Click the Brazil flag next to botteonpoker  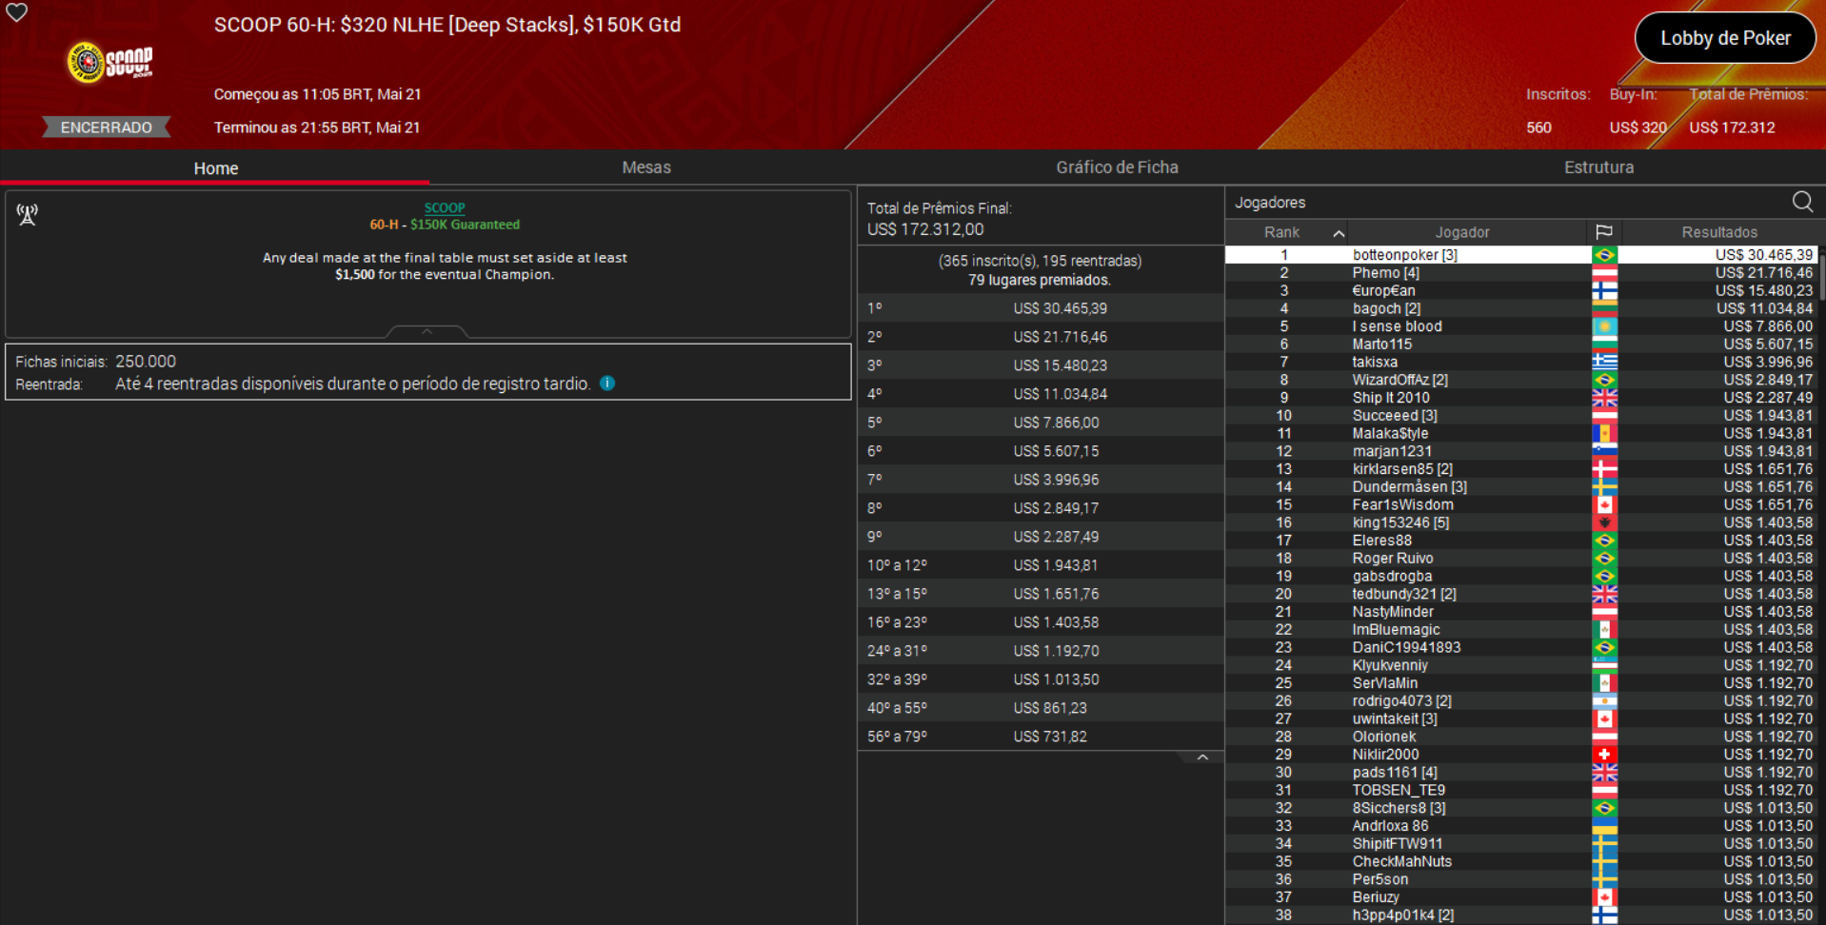(1604, 255)
